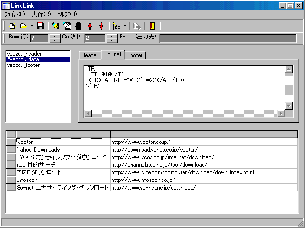Click the add item icon beside Save
This screenshot has height=228, width=305.
click(x=55, y=26)
